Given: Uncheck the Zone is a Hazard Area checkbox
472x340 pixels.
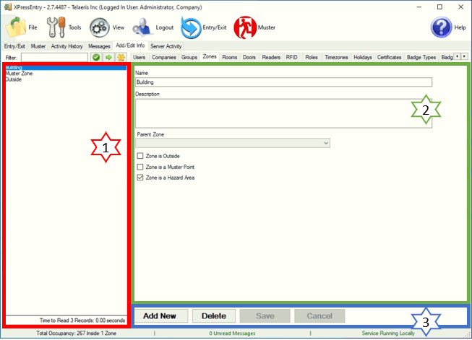Looking at the screenshot, I should click(140, 178).
